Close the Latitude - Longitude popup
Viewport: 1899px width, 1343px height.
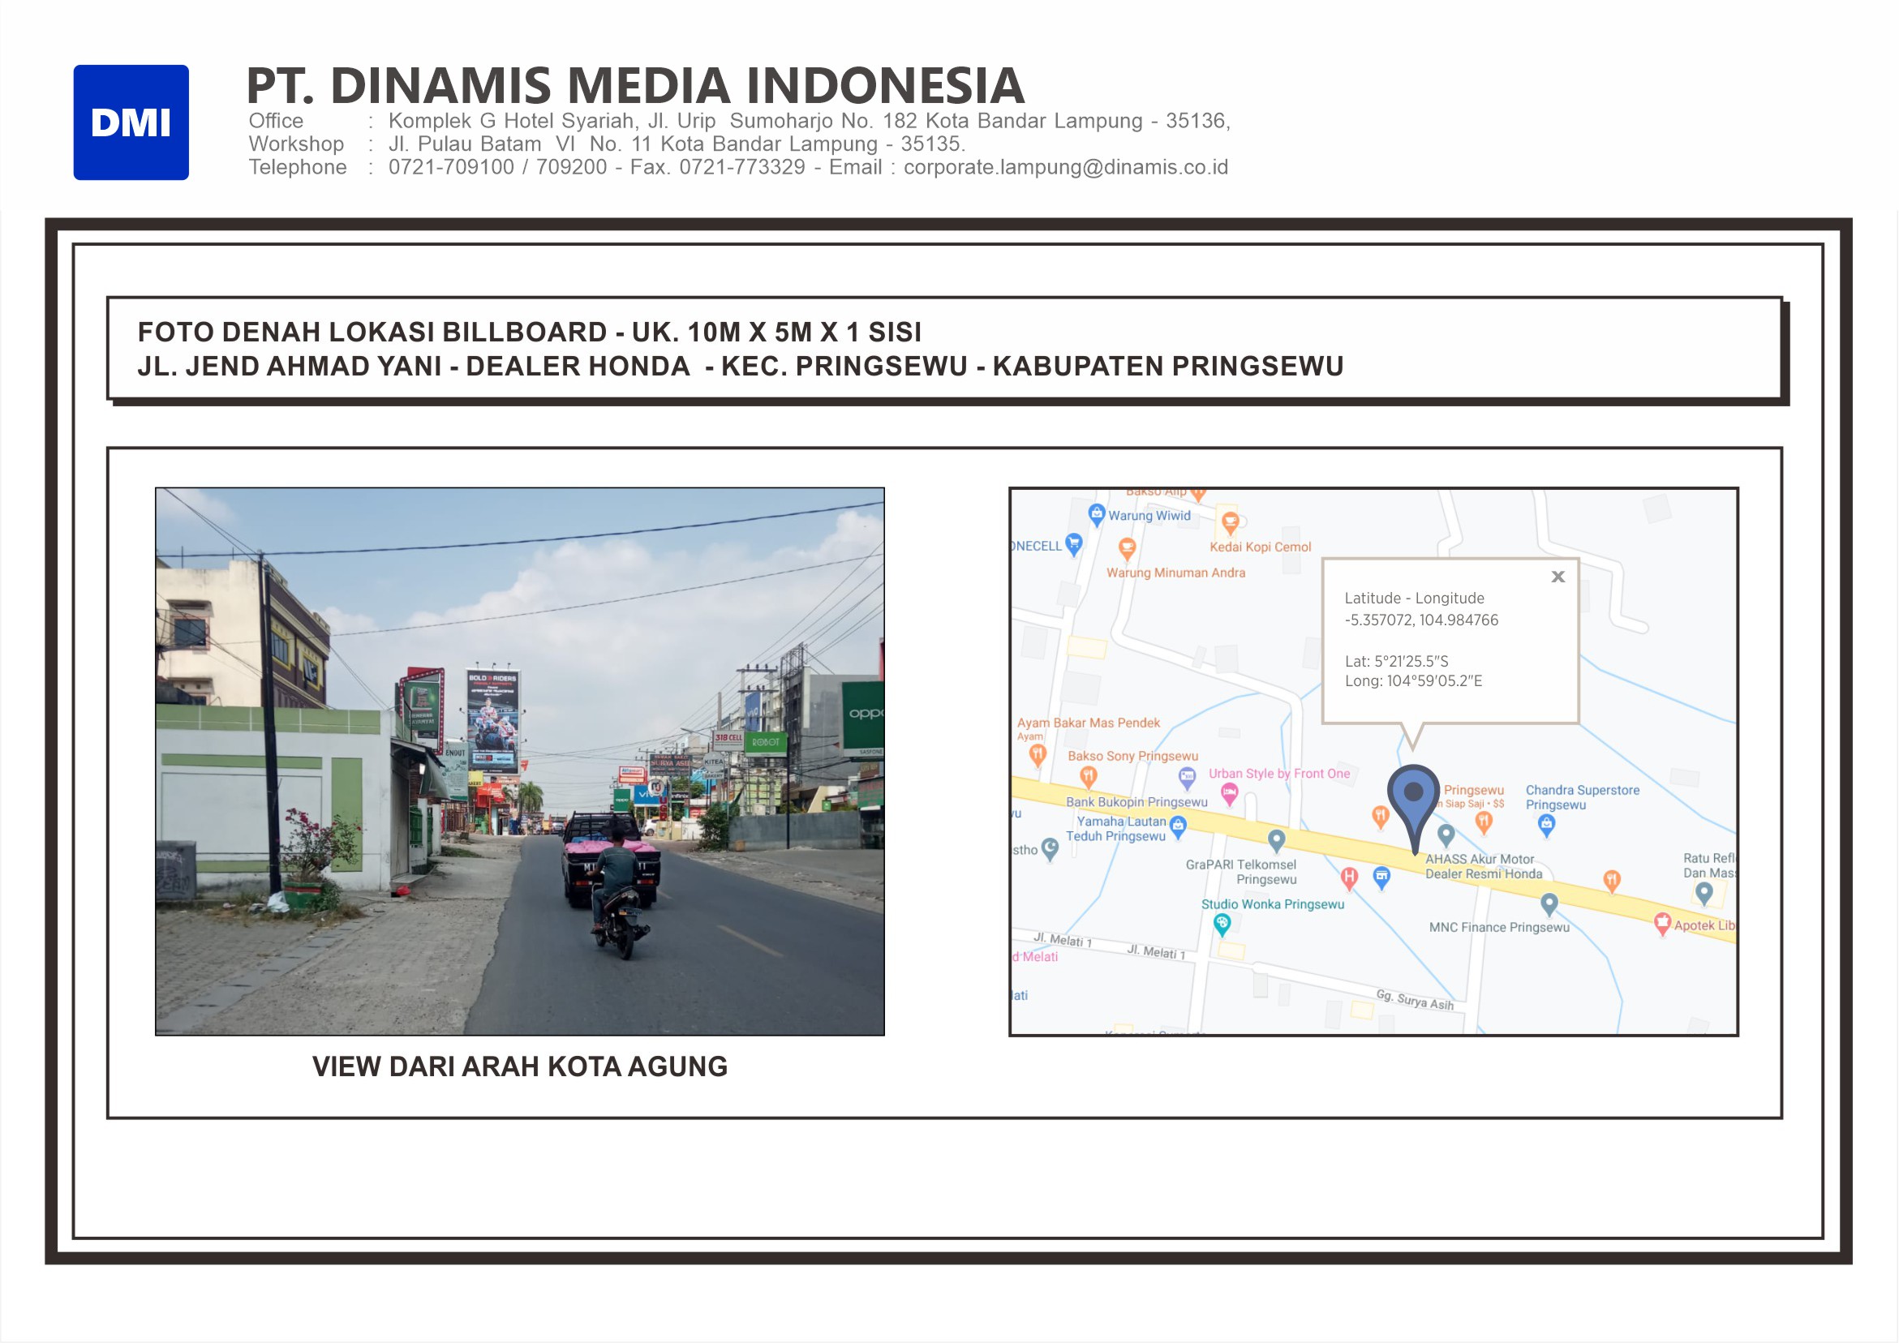pos(1558,577)
